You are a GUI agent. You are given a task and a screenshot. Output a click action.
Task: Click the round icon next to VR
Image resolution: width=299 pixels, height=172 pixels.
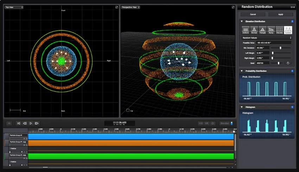pyautogui.click(x=212, y=123)
